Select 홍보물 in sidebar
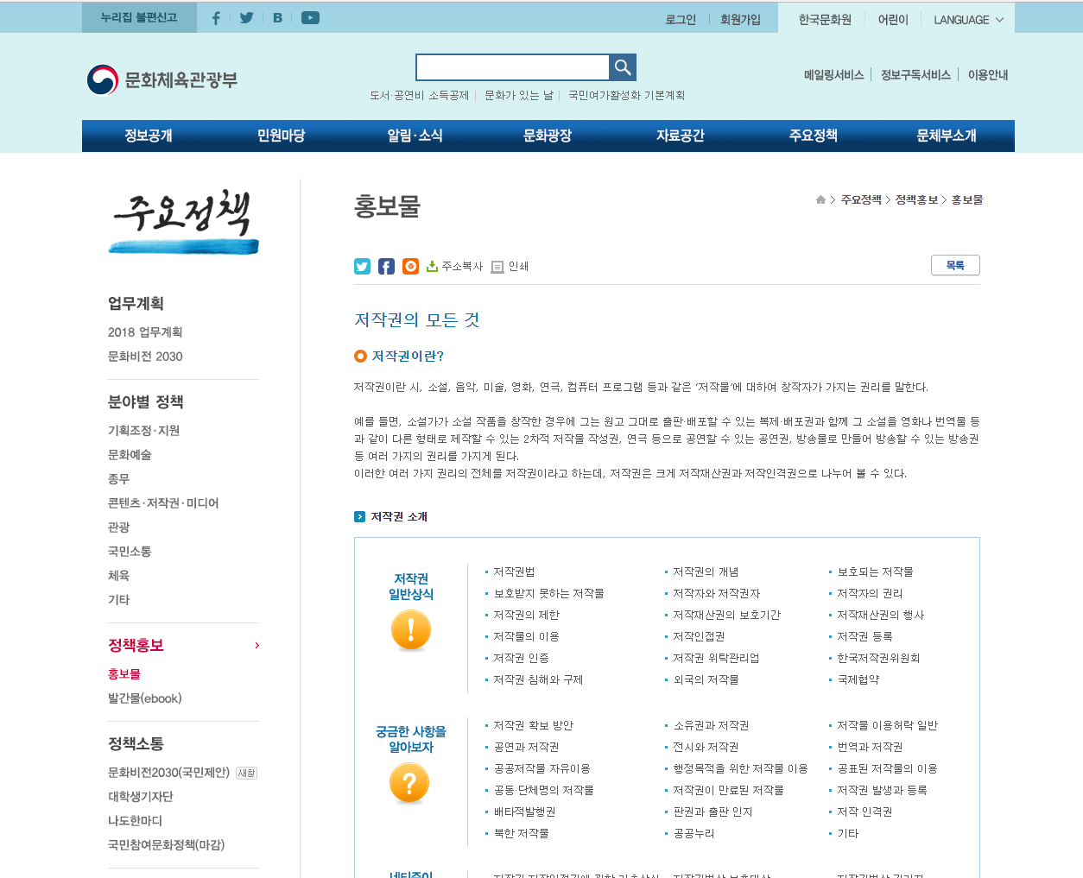 point(123,674)
